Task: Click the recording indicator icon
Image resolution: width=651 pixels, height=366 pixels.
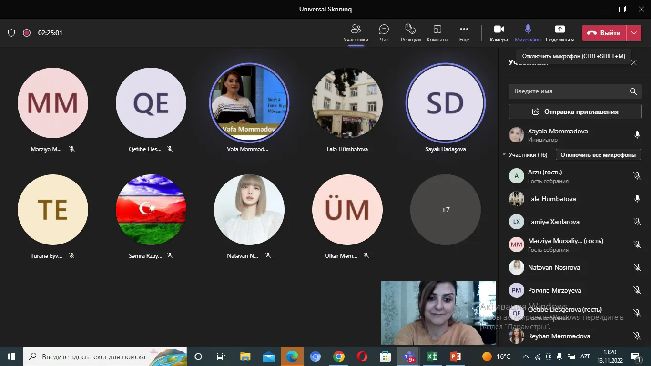Action: (x=27, y=33)
